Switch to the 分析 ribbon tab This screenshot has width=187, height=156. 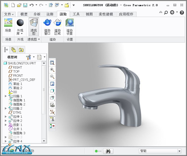click(x=37, y=14)
